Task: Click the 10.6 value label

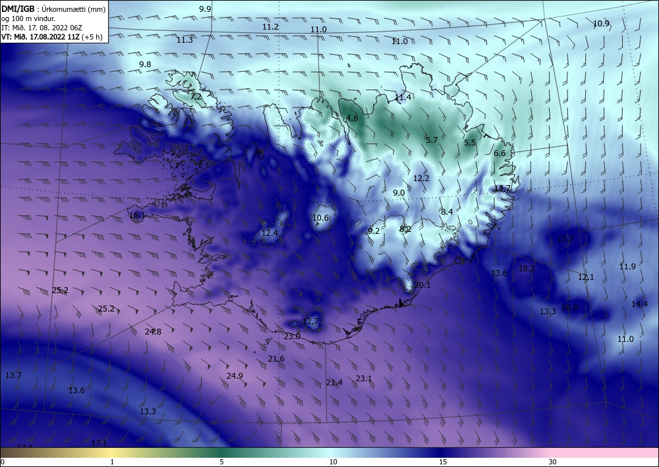Action: (x=321, y=217)
